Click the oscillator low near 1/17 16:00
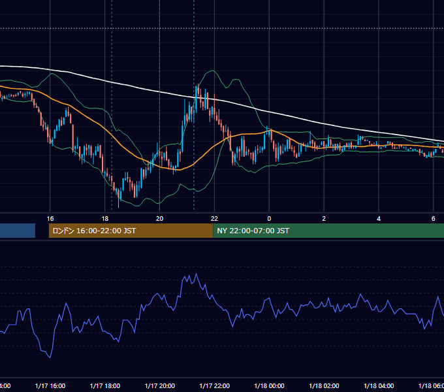444x392 pixels. pos(50,357)
